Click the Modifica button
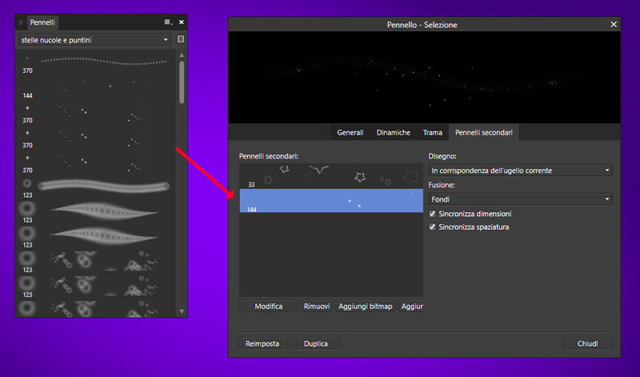 point(269,307)
